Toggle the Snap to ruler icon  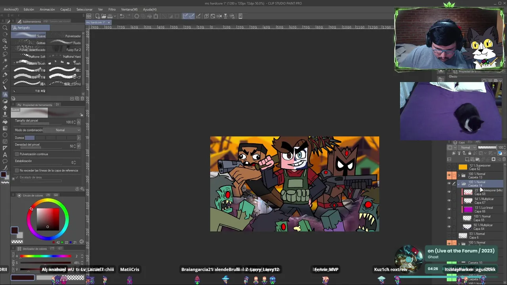pyautogui.click(x=185, y=16)
